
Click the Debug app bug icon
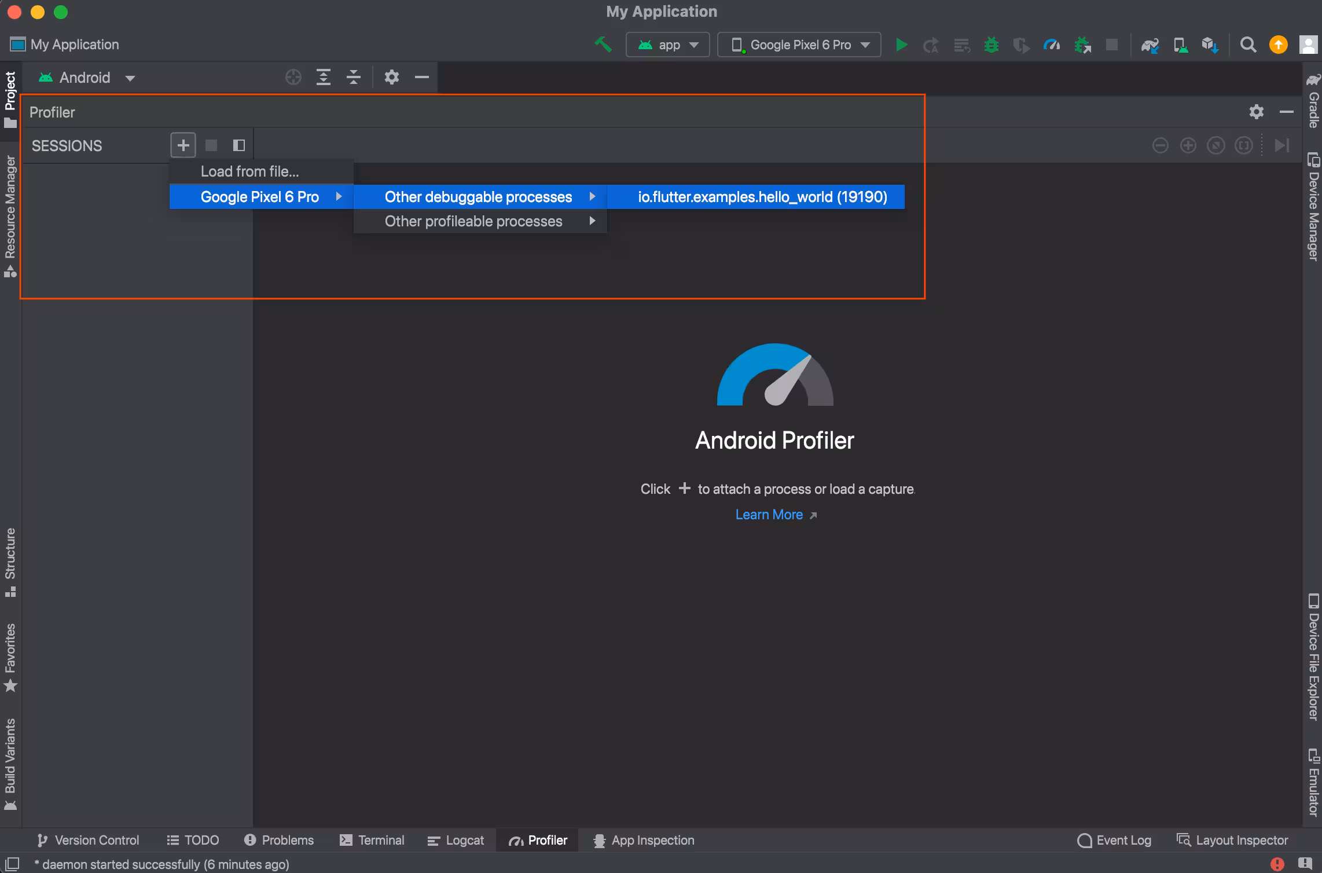tap(991, 45)
